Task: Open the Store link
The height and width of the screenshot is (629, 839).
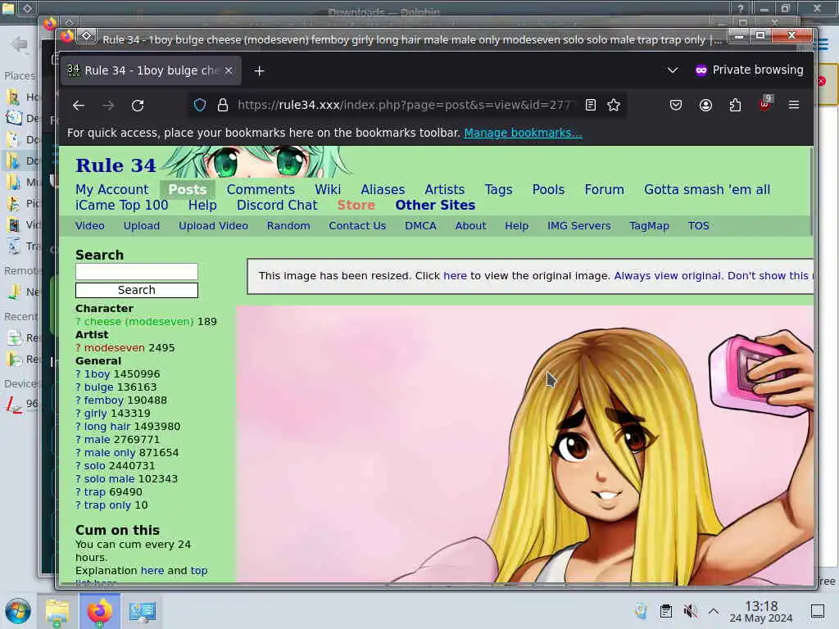Action: pyautogui.click(x=356, y=205)
